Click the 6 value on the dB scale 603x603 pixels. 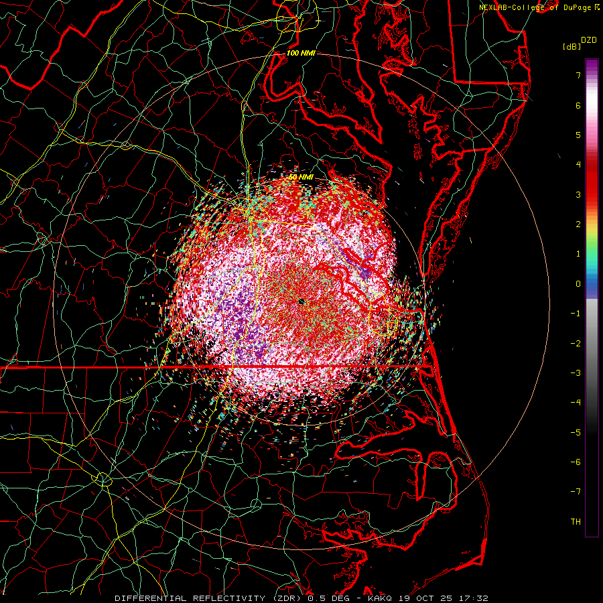click(578, 105)
